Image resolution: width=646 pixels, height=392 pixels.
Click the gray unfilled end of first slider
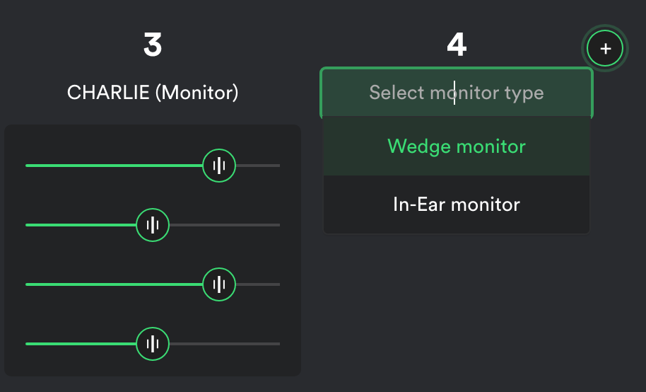tap(262, 166)
